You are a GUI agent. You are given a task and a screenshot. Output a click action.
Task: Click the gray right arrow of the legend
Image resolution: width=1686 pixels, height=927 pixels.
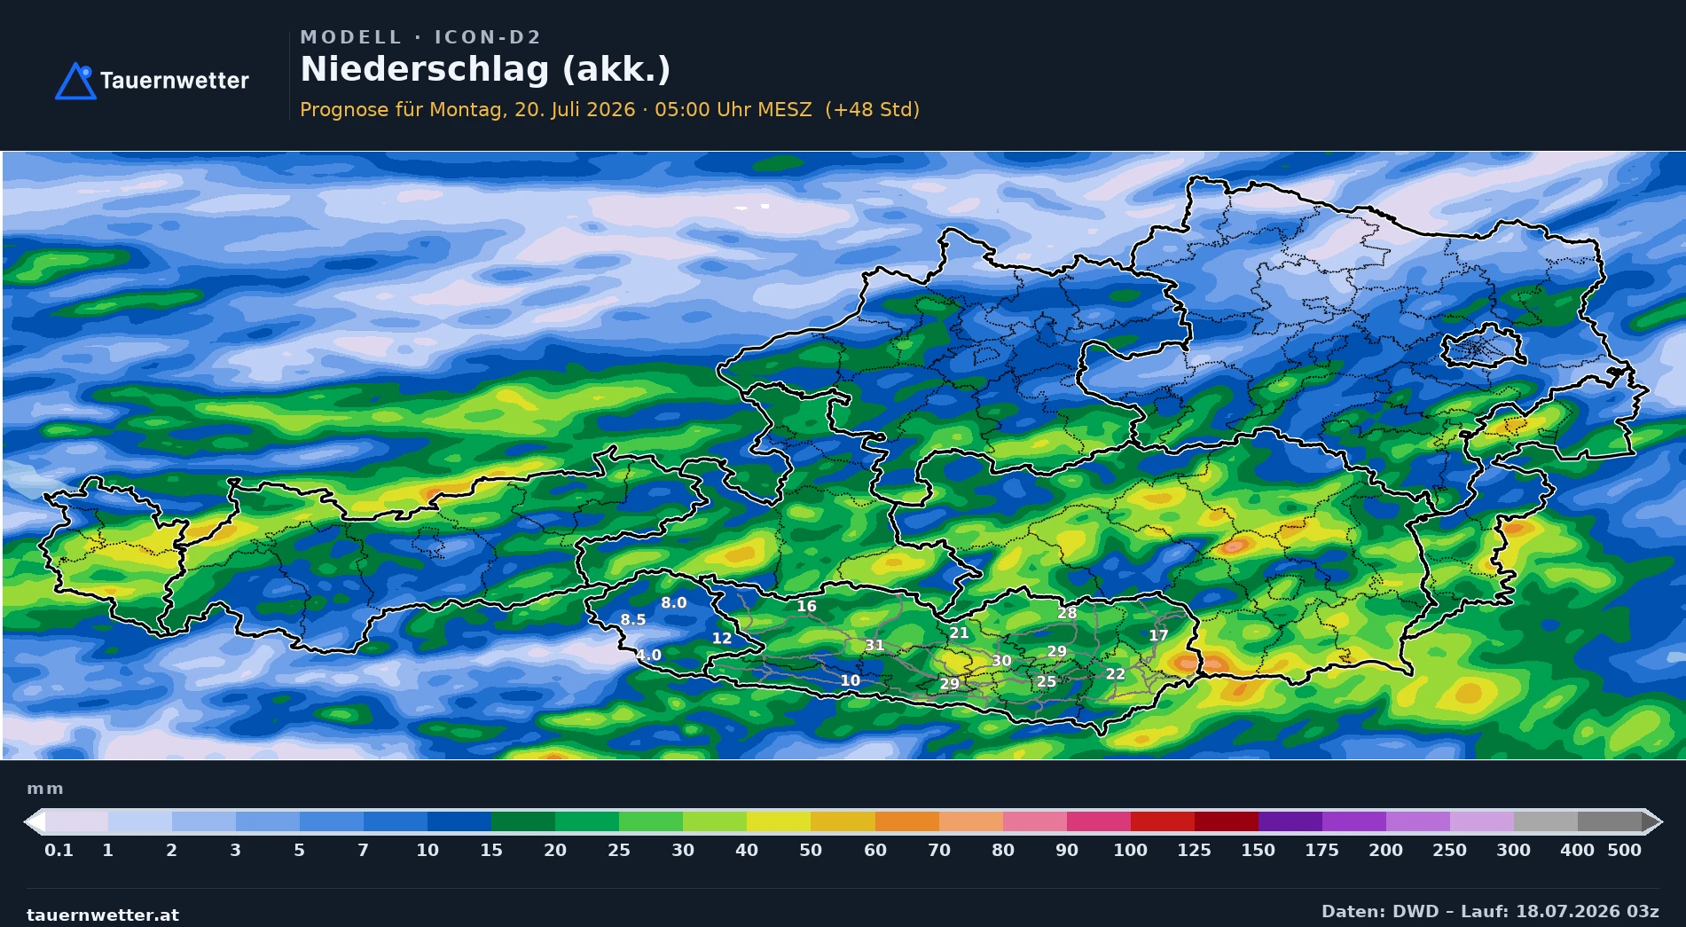coord(1652,821)
